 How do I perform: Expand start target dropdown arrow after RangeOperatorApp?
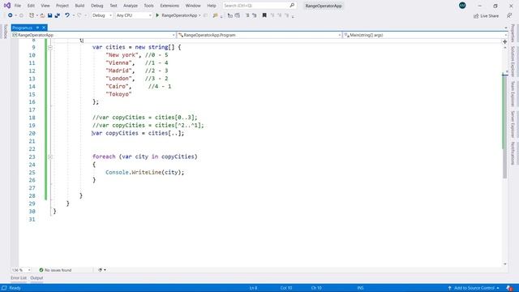coord(199,15)
